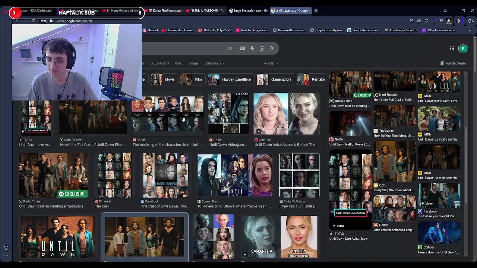
Task: Open the downloads toolbar icon
Action: (x=434, y=21)
